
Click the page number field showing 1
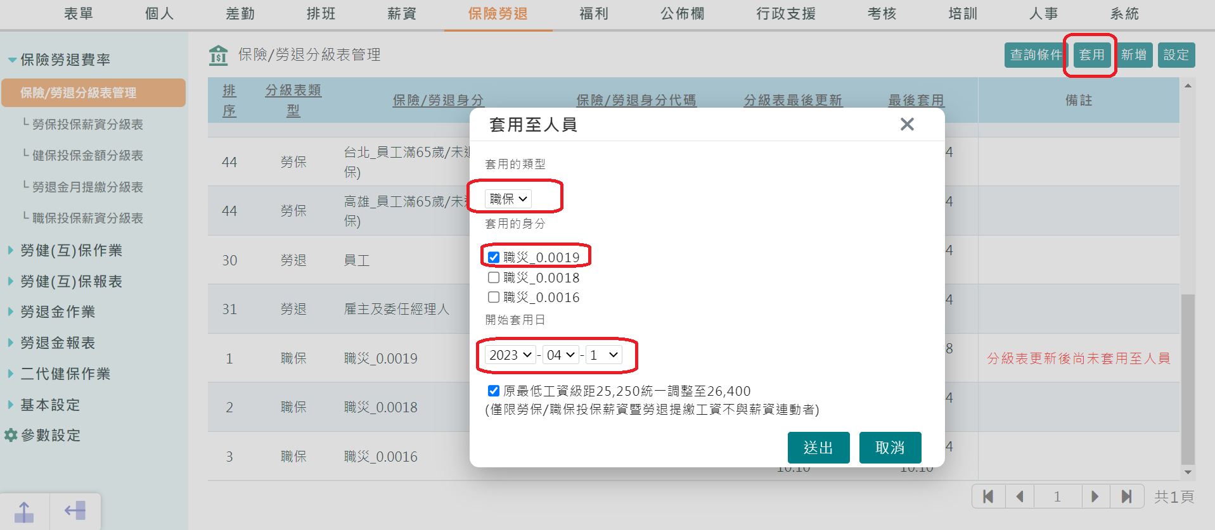click(1057, 496)
